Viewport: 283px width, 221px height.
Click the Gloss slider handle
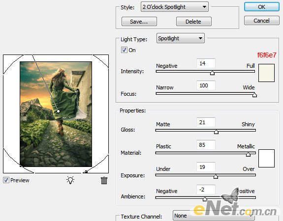pyautogui.click(x=216, y=132)
